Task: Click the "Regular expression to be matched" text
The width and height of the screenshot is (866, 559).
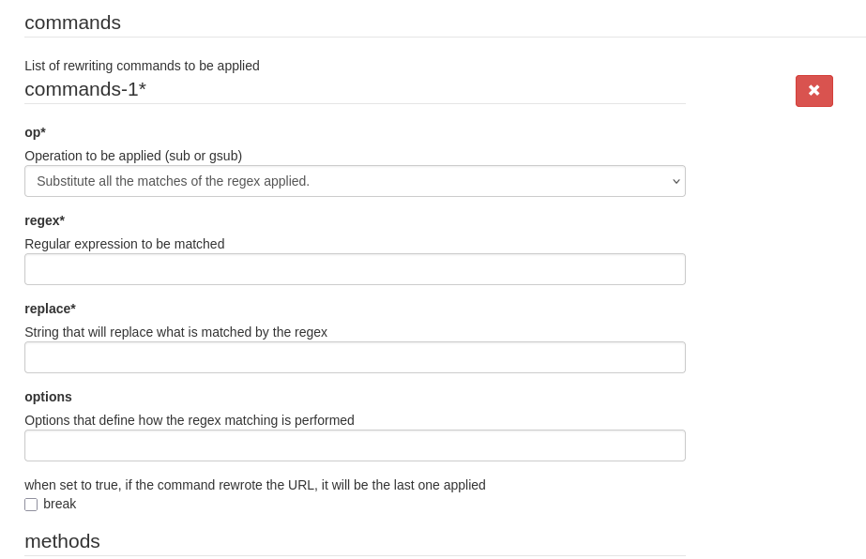Action: (125, 244)
